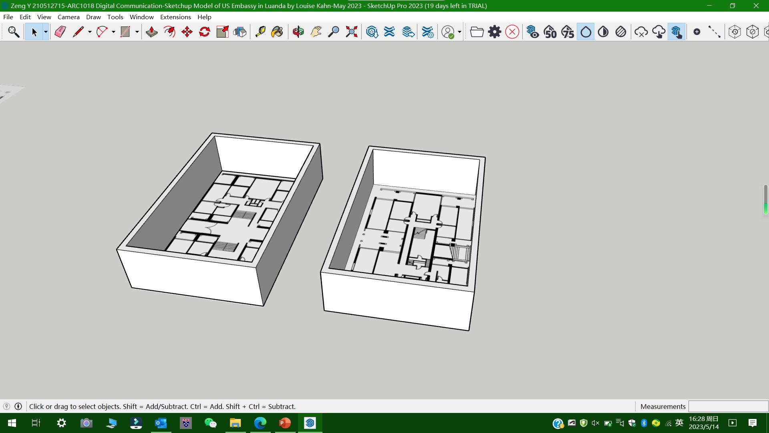769x433 pixels.
Task: Click Zoom Extents tool
Action: coord(351,32)
